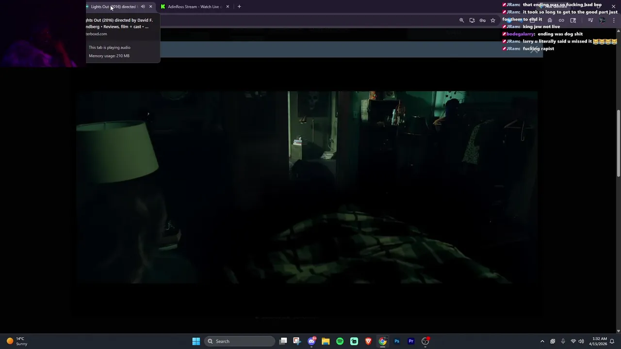Open the Chrome three-dot menu

pos(614,20)
